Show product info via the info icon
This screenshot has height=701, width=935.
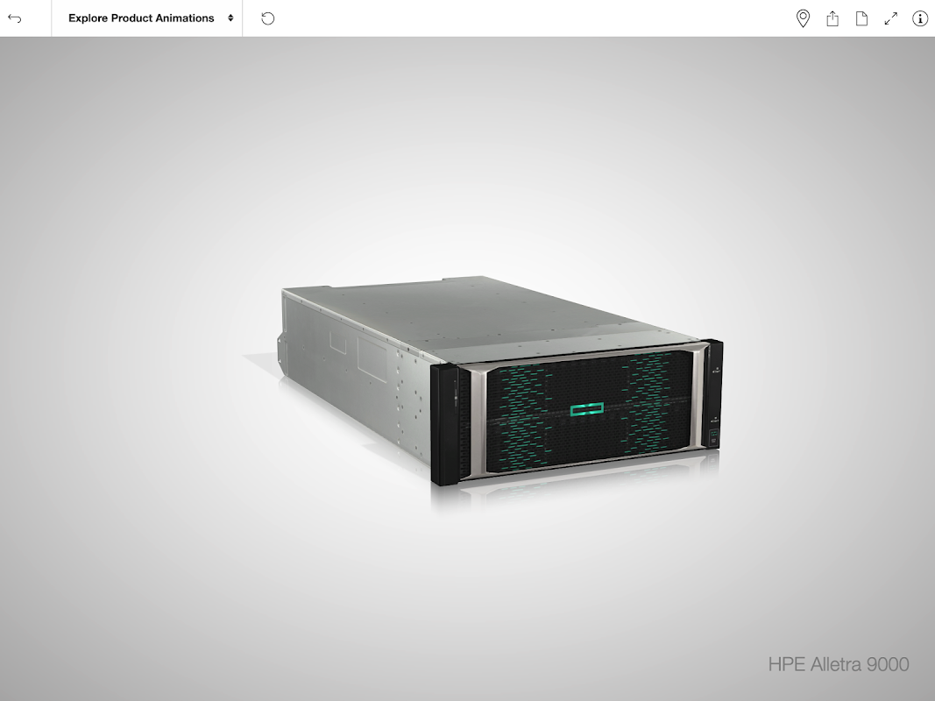[920, 18]
